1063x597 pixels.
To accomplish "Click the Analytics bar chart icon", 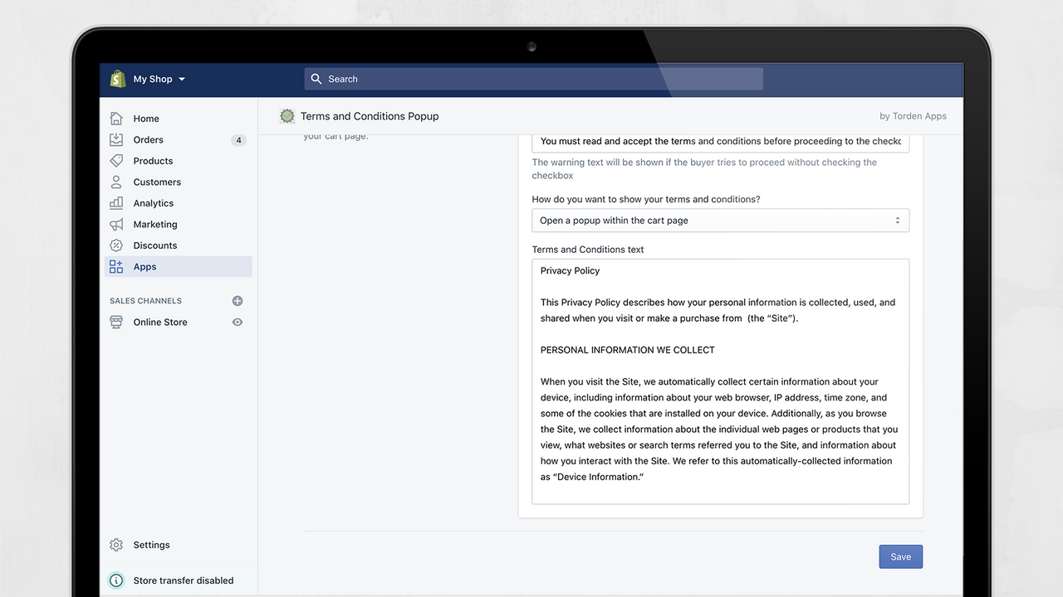I will click(x=116, y=203).
